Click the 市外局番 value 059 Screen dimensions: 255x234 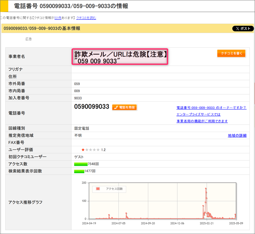coord(77,84)
